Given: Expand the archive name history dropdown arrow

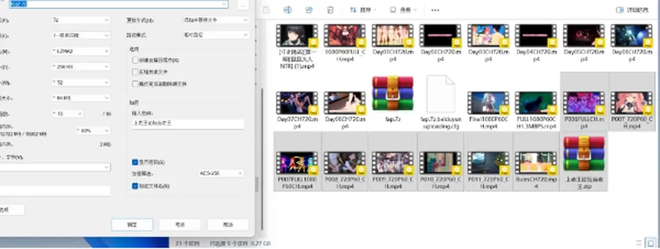Looking at the screenshot, I should coord(224,4).
